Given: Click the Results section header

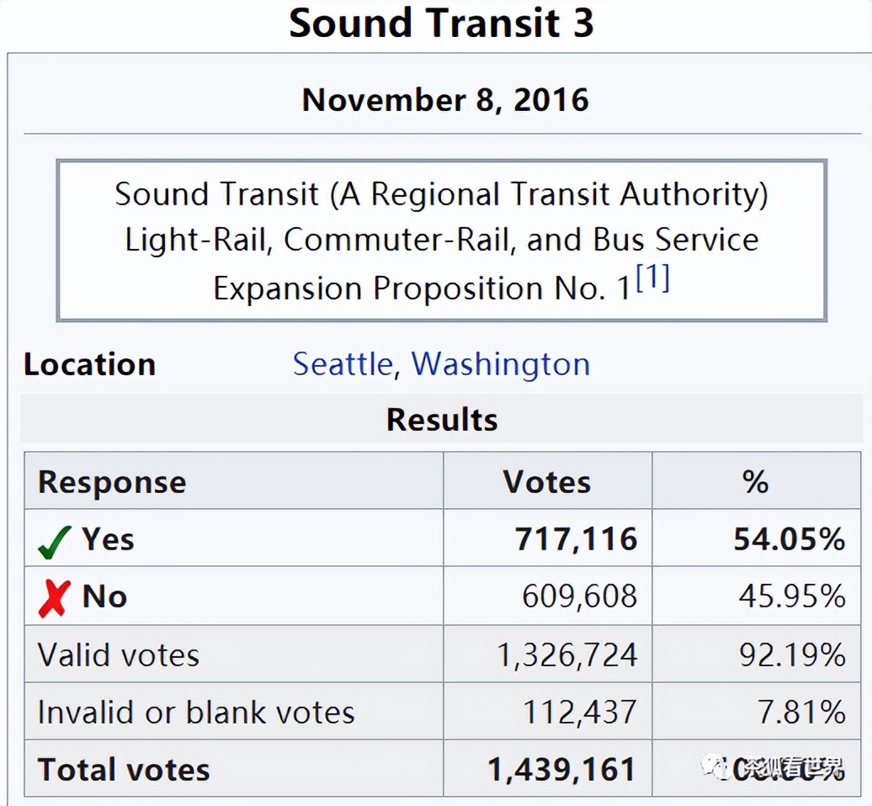Looking at the screenshot, I should point(442,419).
